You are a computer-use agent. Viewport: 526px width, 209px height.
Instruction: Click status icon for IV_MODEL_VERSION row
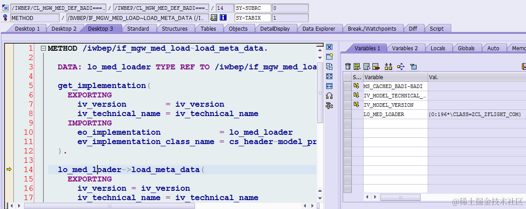pyautogui.click(x=356, y=105)
